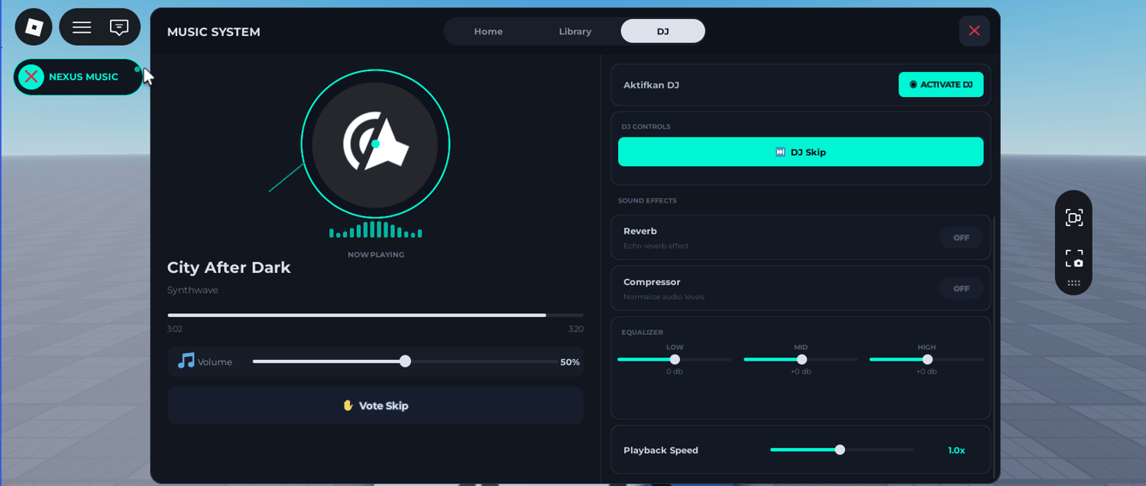1146x486 pixels.
Task: Open the Roblox logo menu
Action: [34, 28]
